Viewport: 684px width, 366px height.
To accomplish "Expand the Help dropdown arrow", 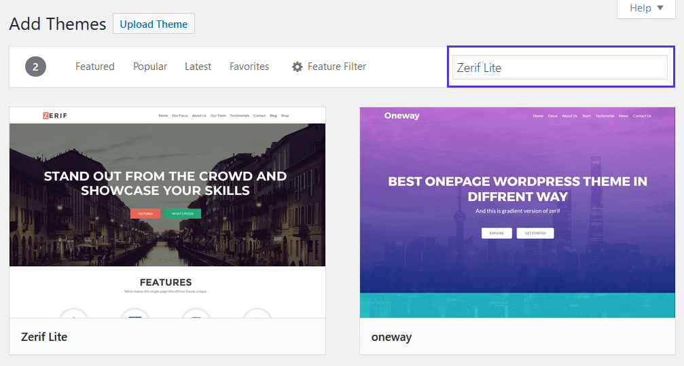I will pos(660,8).
